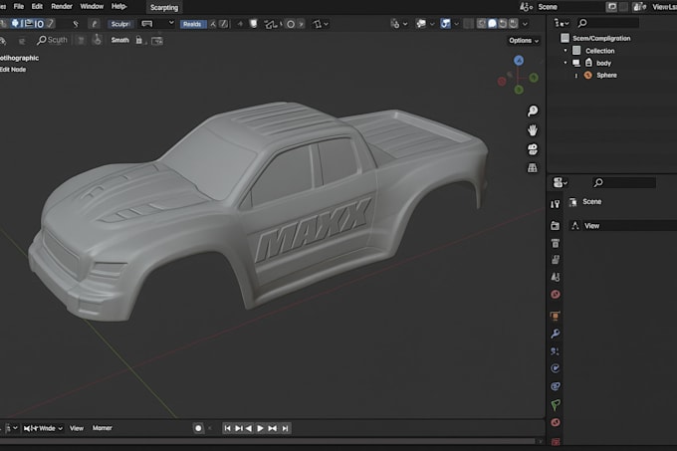Click the outliner search field
The height and width of the screenshot is (451, 677).
click(607, 23)
